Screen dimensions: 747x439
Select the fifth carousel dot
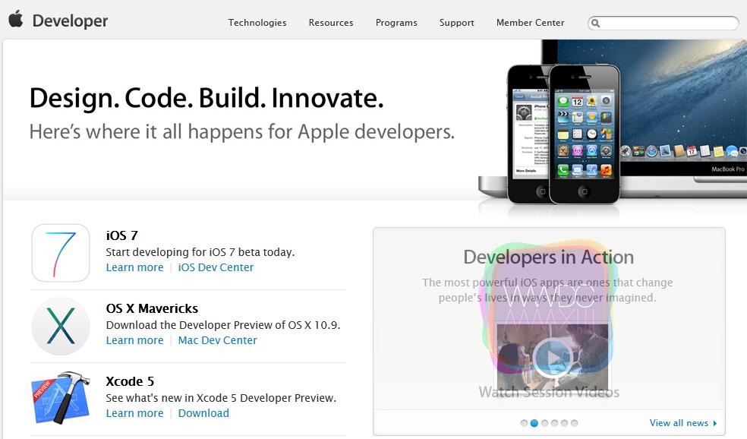(565, 423)
